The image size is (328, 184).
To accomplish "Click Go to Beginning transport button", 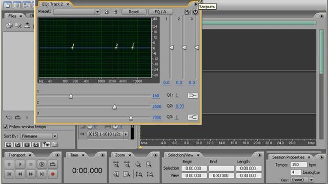I will coord(9,174).
